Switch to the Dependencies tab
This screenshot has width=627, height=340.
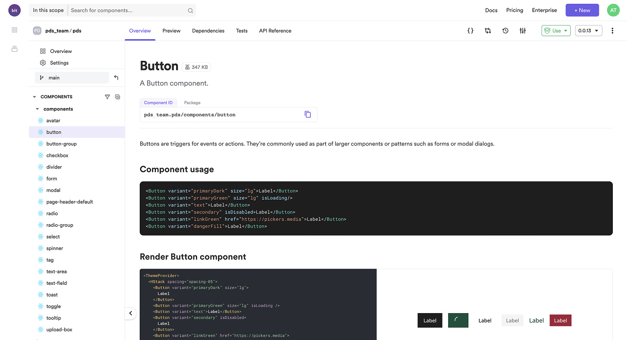click(208, 31)
